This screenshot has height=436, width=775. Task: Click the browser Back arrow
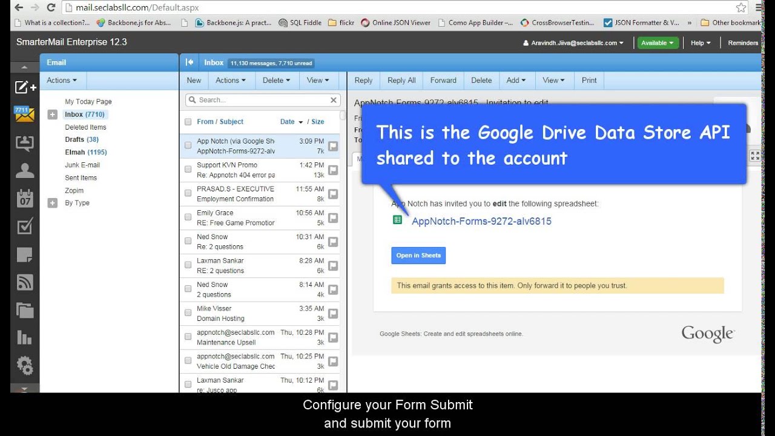[19, 8]
